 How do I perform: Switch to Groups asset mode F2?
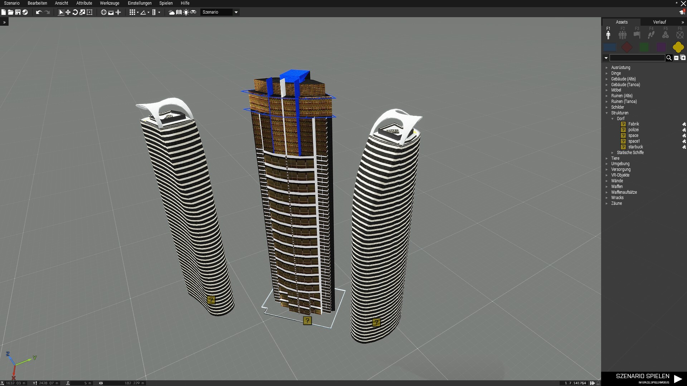click(x=623, y=34)
